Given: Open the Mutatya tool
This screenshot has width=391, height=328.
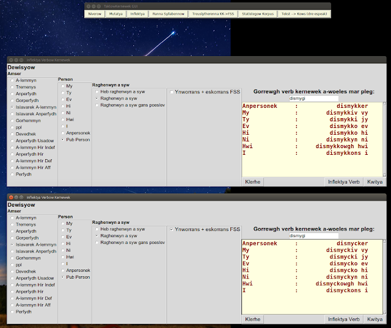Looking at the screenshot, I should click(115, 14).
